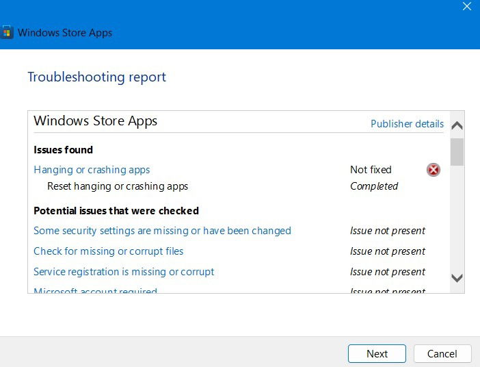Open Microsoft account required link
This screenshot has width=480, height=367.
pyautogui.click(x=95, y=290)
